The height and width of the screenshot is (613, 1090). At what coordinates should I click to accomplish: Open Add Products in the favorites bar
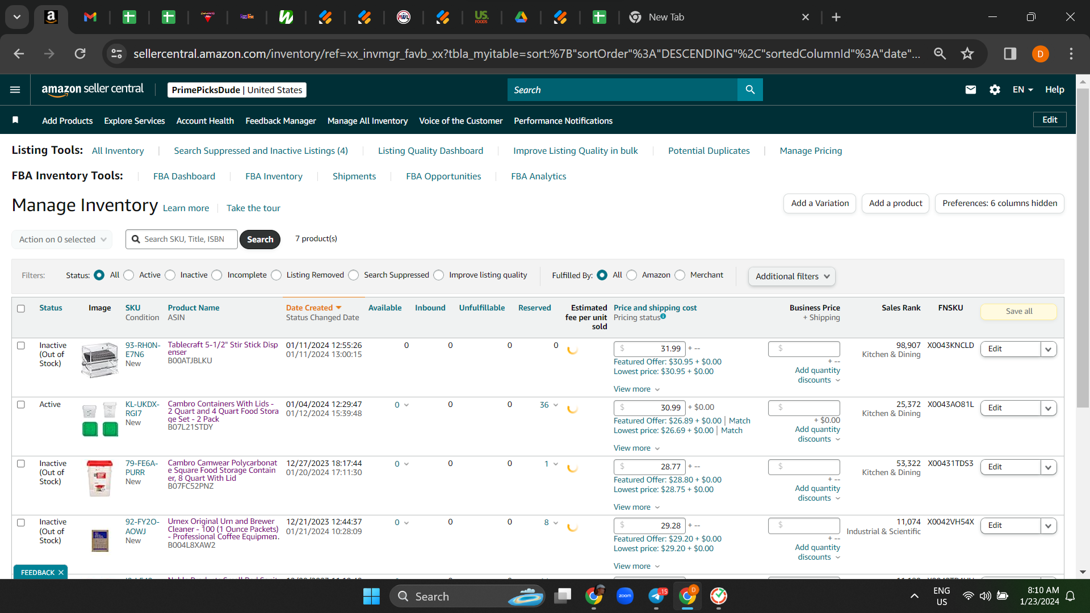(x=68, y=121)
